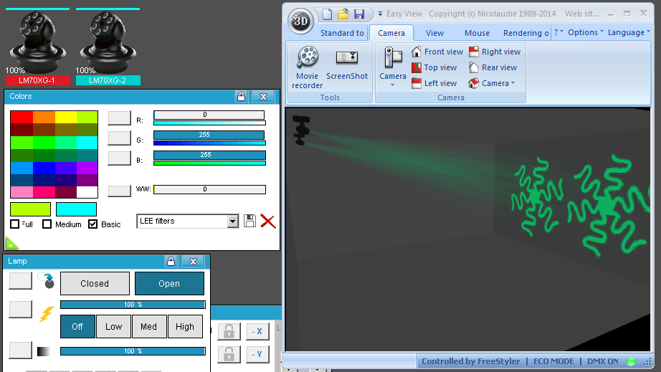Adjust the R red value slider
661x372 pixels.
tap(209, 115)
